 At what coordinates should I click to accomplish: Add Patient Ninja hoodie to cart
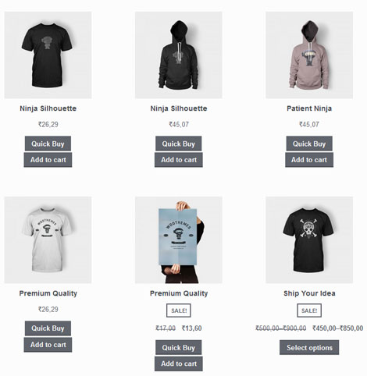point(309,160)
